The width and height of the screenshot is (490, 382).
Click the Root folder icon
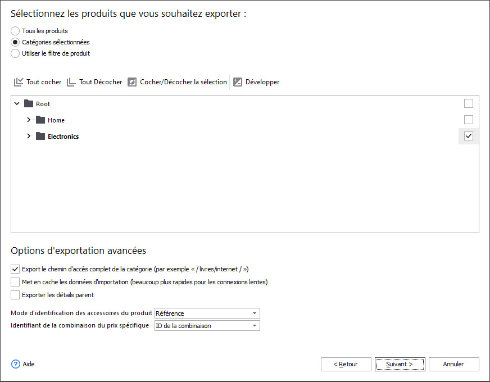pyautogui.click(x=29, y=103)
